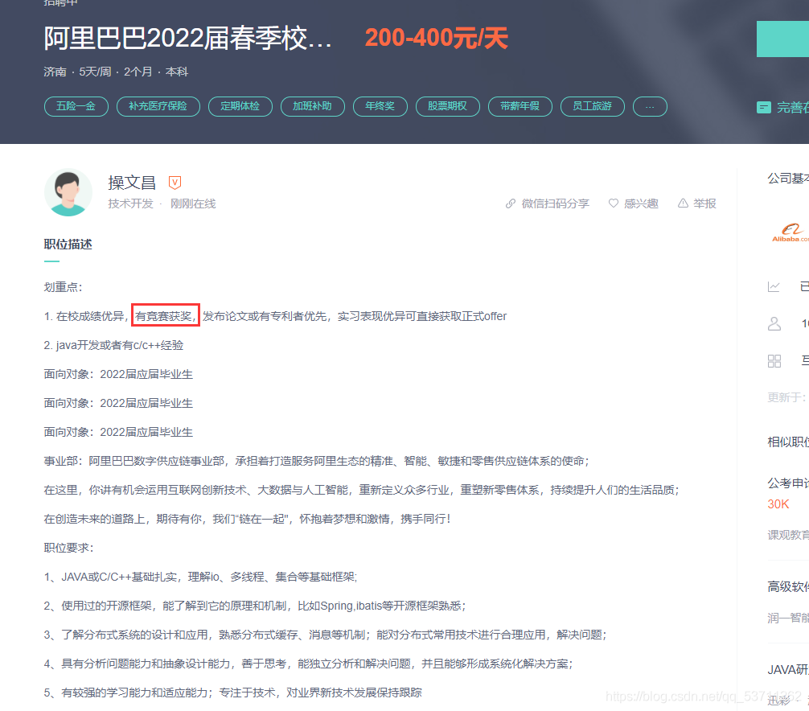Click the 补充医疗保险 benefit tag
Image resolution: width=809 pixels, height=711 pixels.
[x=158, y=106]
